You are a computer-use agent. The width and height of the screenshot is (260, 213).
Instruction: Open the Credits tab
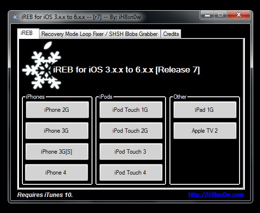click(171, 34)
